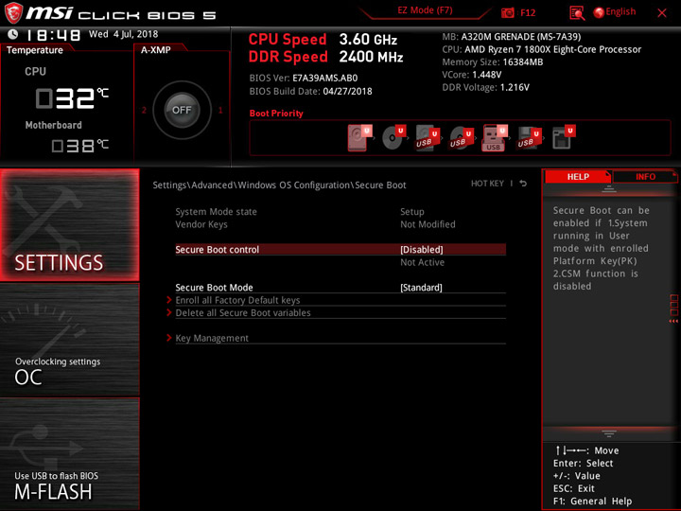The image size is (681, 511).
Task: Click the hot key back arrow icon
Action: (x=523, y=184)
